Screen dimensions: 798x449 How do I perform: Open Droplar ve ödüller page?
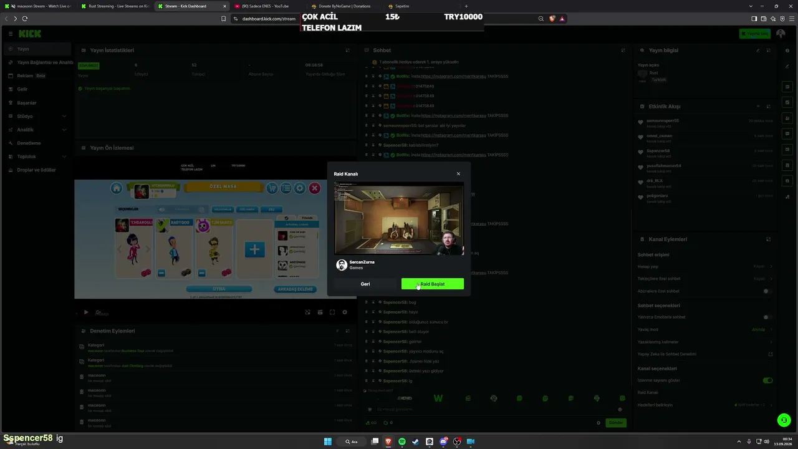(36, 170)
